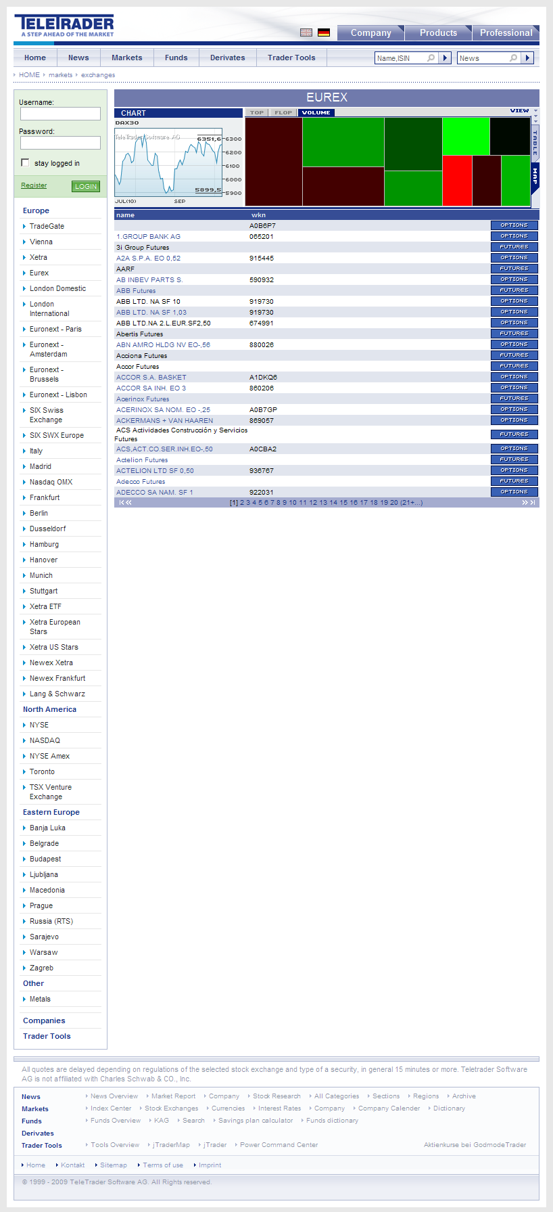
Task: Open the Professional top tab
Action: click(x=506, y=32)
